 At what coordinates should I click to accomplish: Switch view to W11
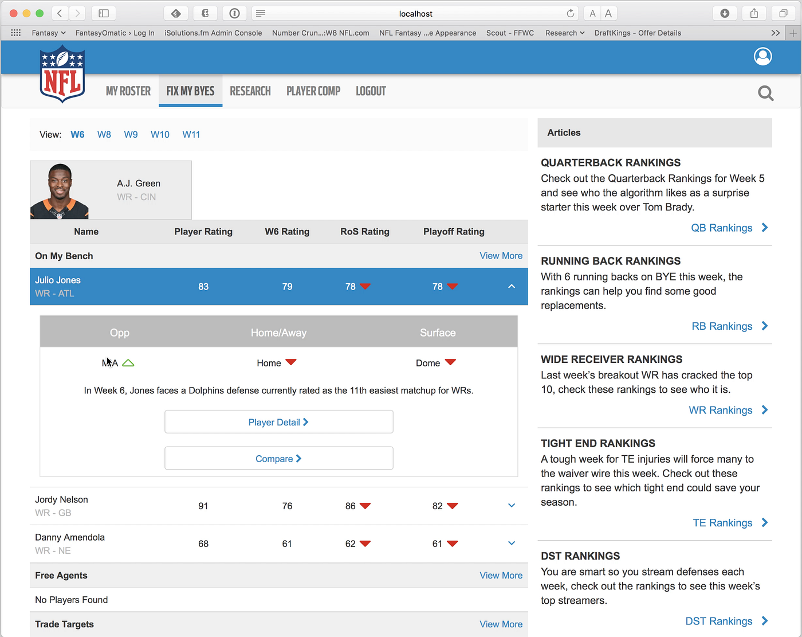[191, 134]
